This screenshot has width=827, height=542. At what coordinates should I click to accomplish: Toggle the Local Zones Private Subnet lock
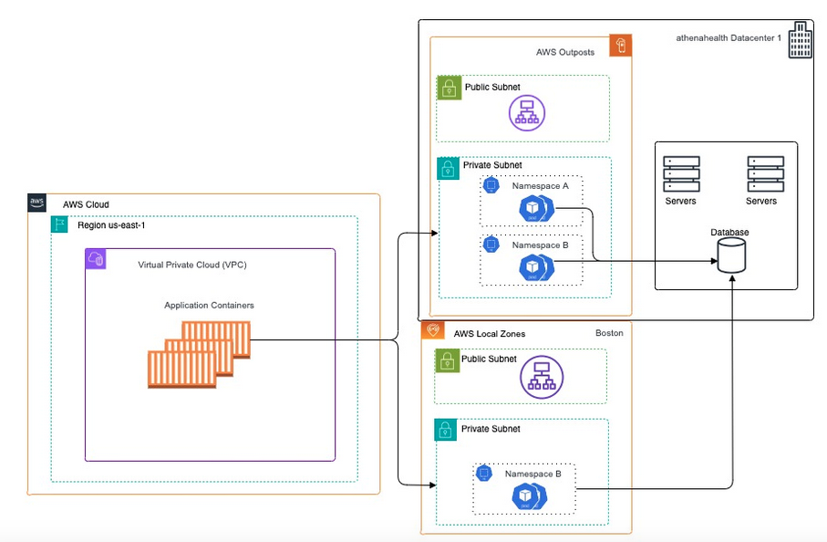445,430
